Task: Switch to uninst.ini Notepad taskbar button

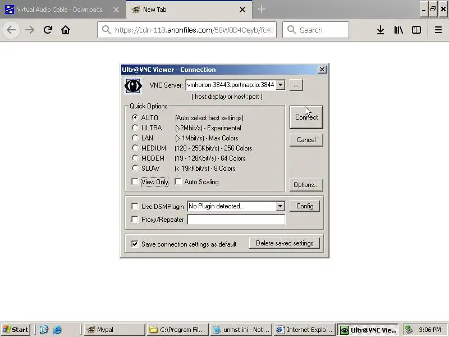Action: pos(241,330)
